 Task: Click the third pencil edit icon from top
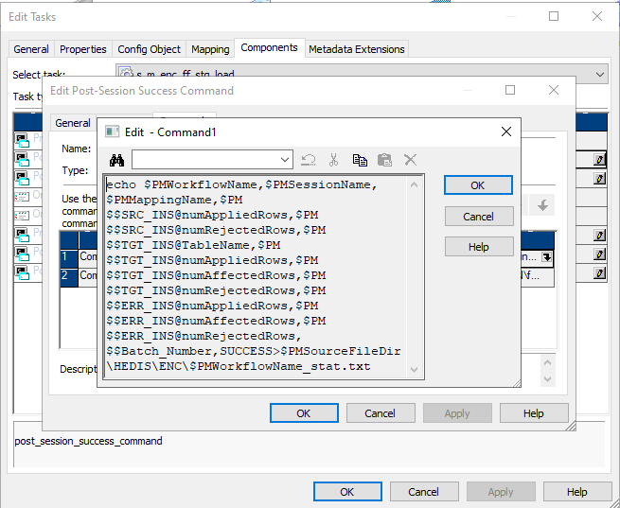599,236
